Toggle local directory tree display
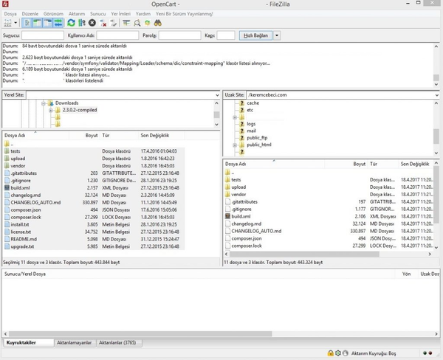 pos(37,23)
